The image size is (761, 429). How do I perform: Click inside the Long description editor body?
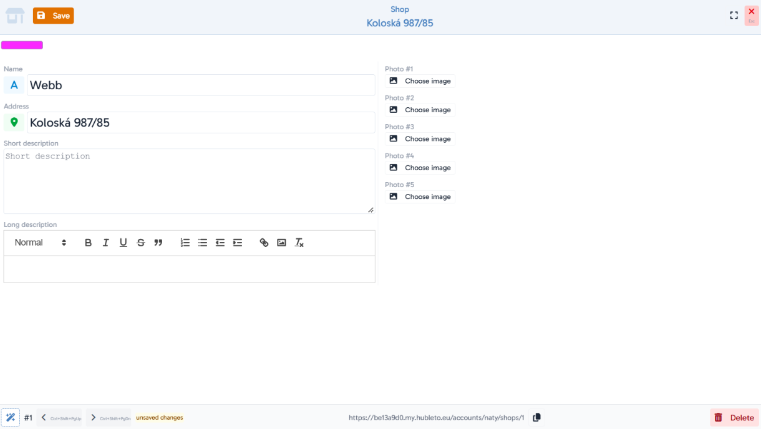click(x=190, y=269)
